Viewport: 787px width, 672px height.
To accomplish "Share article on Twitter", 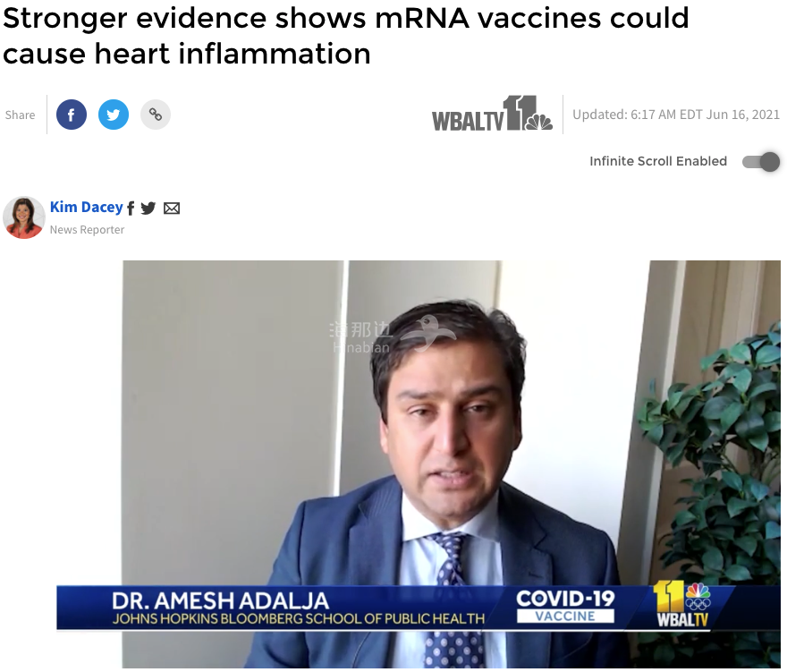I will pyautogui.click(x=114, y=115).
